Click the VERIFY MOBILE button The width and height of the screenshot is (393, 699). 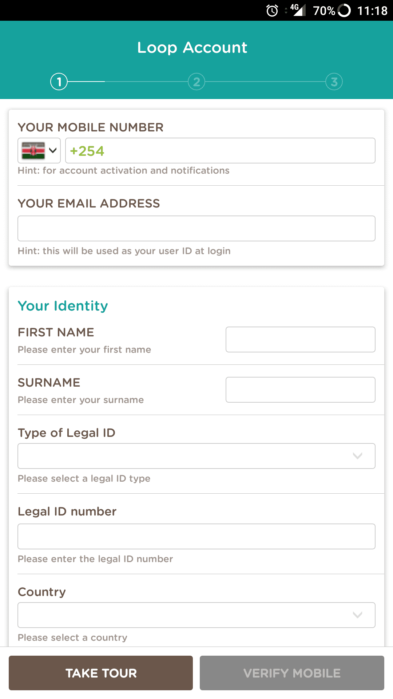tap(292, 673)
